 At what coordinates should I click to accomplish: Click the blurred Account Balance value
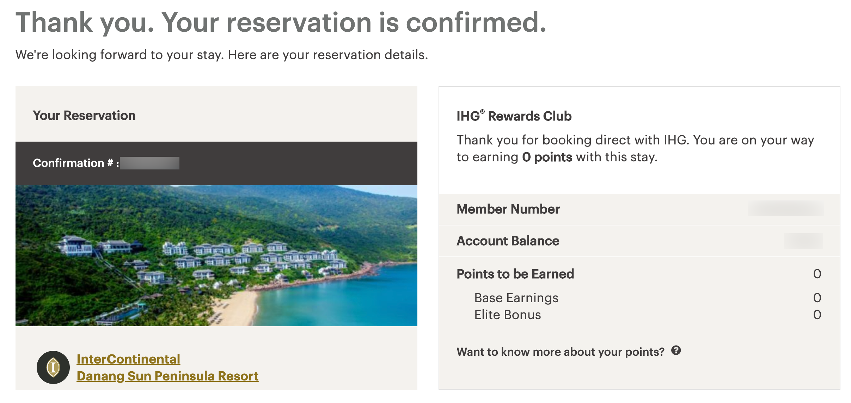803,241
